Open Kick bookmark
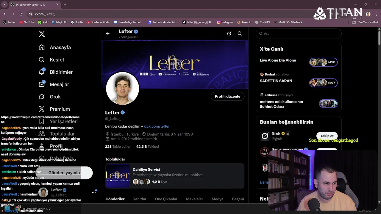381x214 pixels. pyautogui.click(x=43, y=22)
